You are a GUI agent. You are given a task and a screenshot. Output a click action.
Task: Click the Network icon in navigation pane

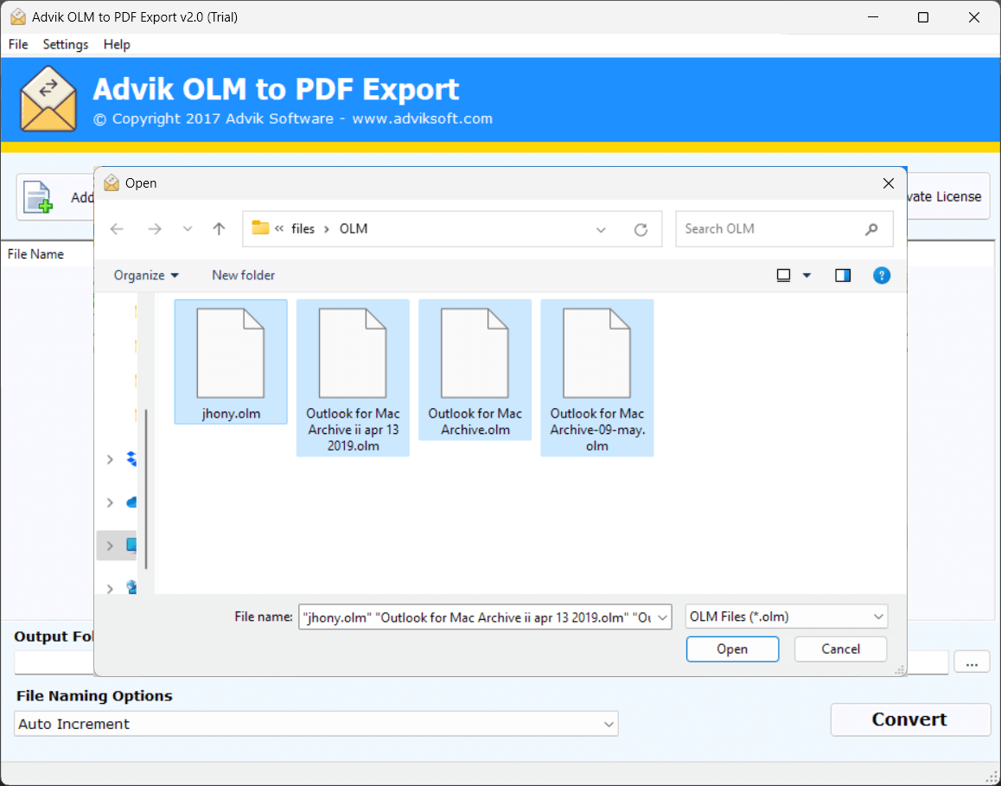pyautogui.click(x=131, y=587)
